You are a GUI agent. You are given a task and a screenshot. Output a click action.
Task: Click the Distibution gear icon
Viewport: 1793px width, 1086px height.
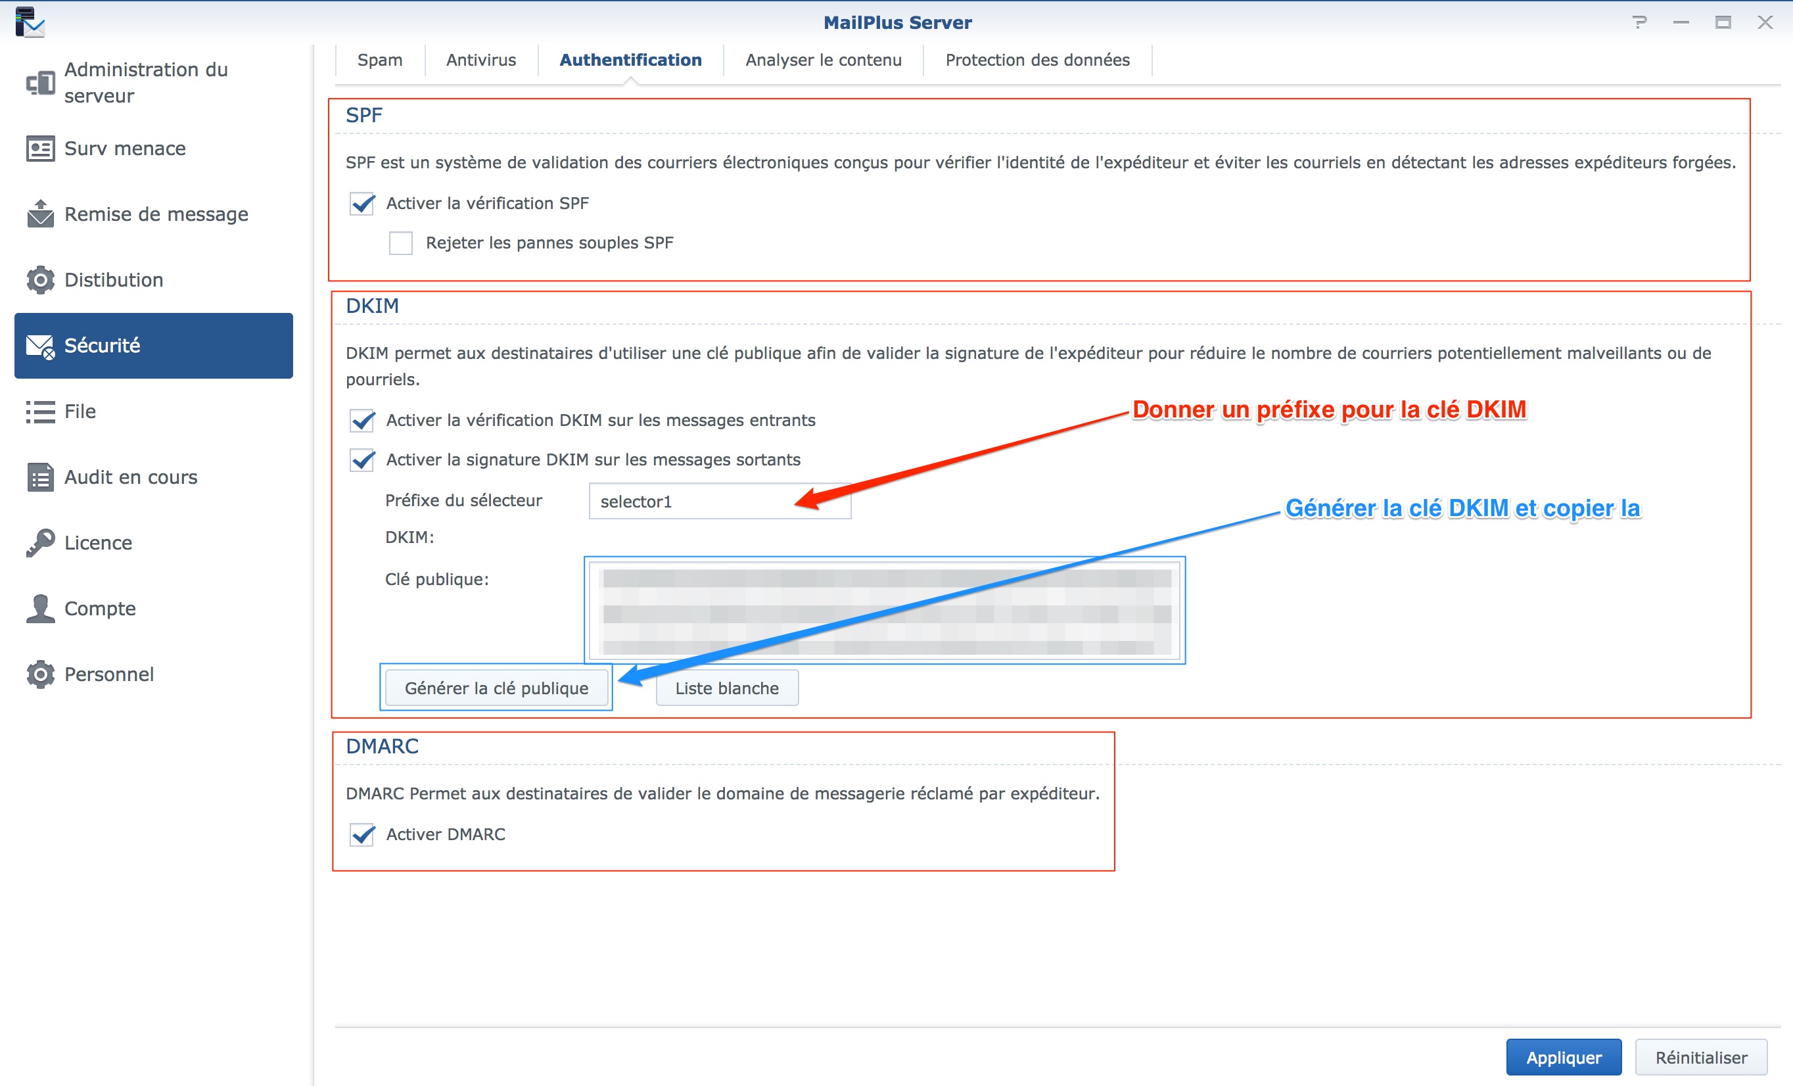[x=41, y=280]
